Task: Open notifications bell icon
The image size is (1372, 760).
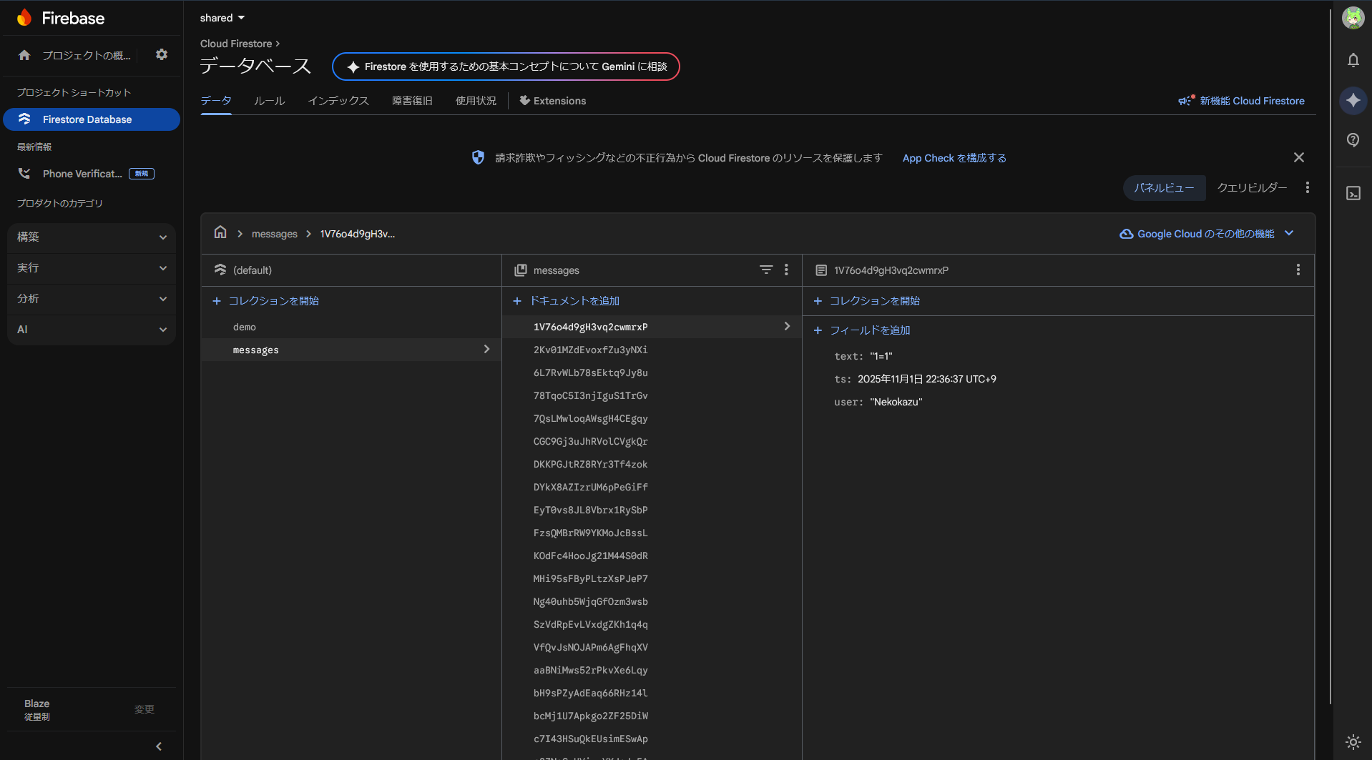Action: [1353, 60]
